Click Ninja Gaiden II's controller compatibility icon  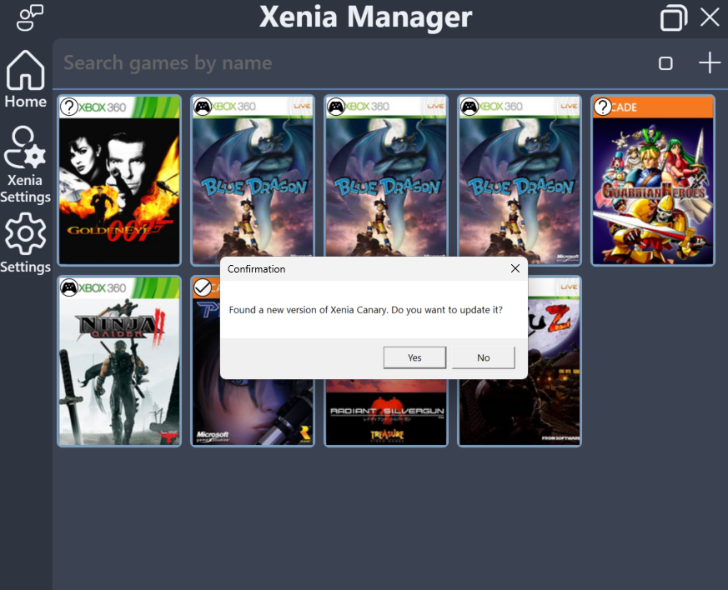[69, 288]
